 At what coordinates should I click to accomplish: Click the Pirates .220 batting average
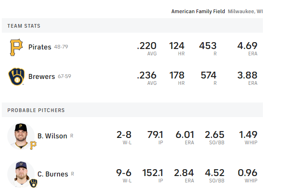coord(146,46)
